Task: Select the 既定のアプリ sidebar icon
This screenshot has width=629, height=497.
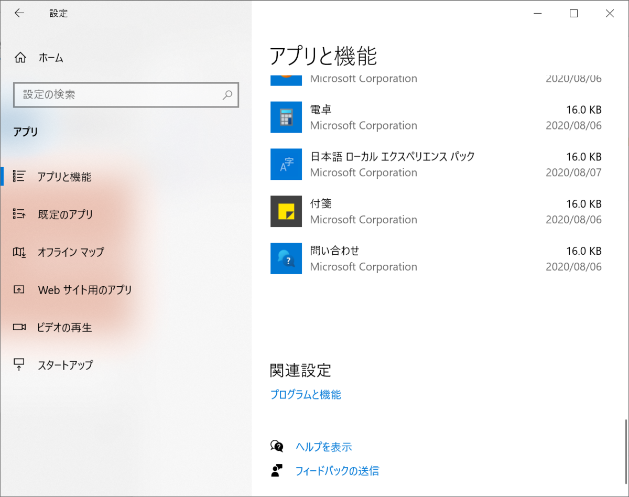Action: (x=20, y=214)
